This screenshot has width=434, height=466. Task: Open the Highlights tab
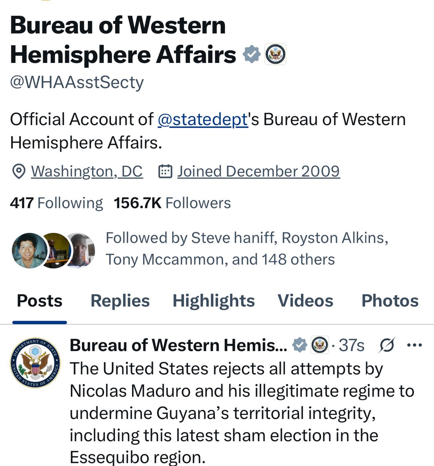[x=213, y=301]
